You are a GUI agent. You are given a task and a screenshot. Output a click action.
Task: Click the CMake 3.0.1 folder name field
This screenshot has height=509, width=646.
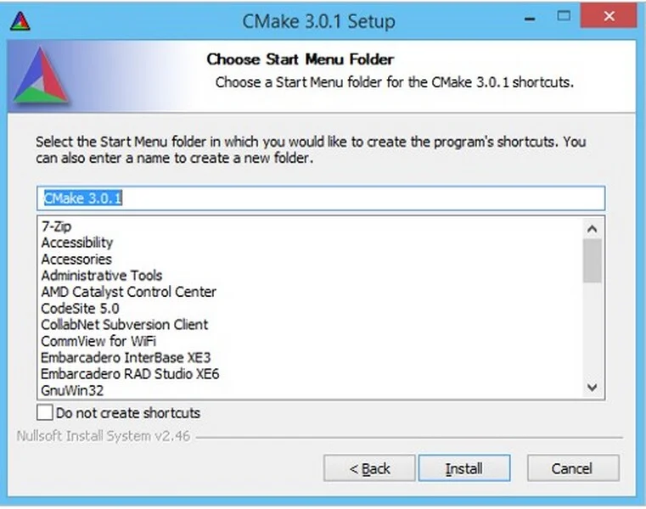coord(321,199)
